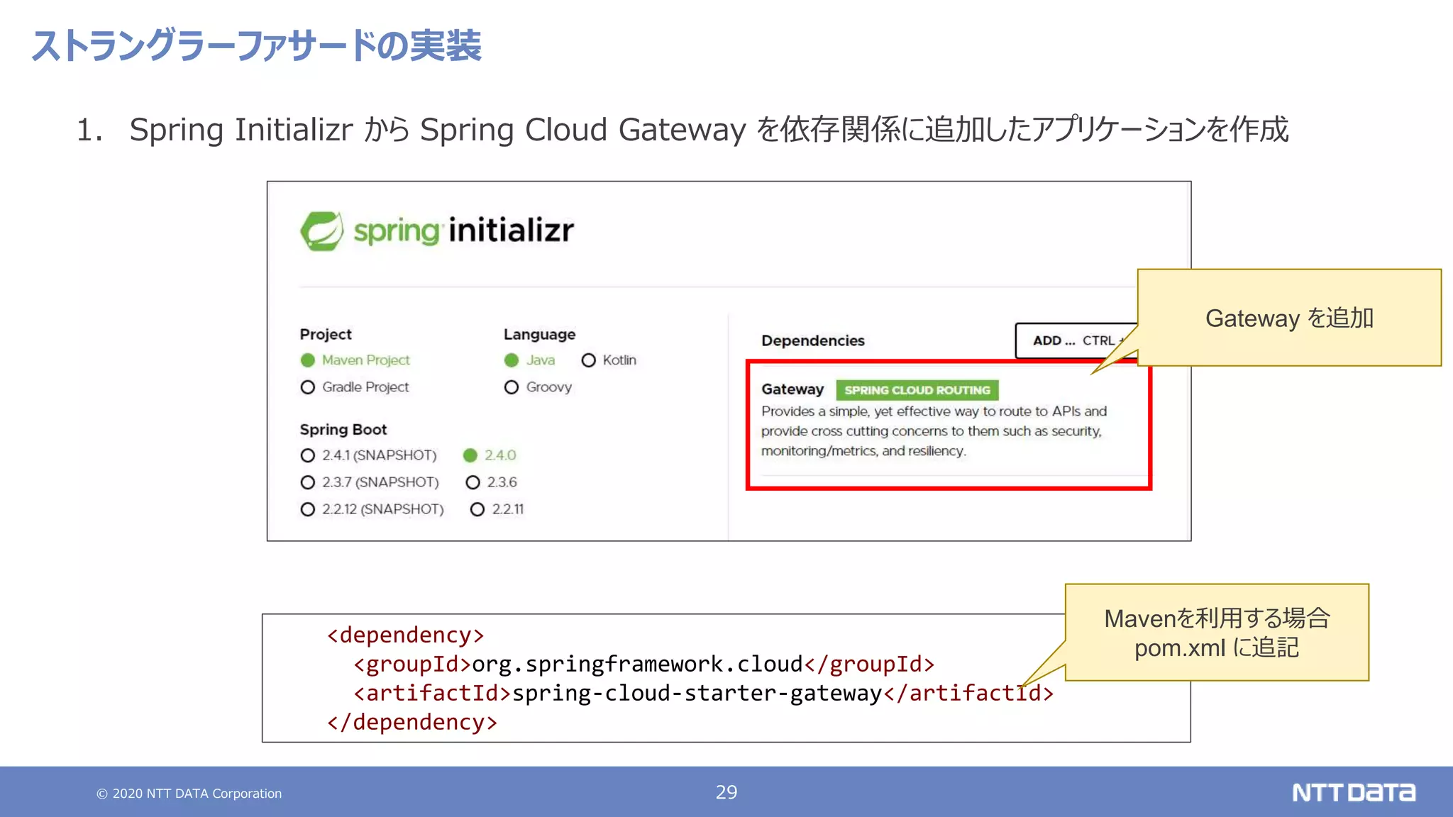Click the Maven pom.xml callout note
Image resolution: width=1453 pixels, height=817 pixels.
tap(1216, 633)
